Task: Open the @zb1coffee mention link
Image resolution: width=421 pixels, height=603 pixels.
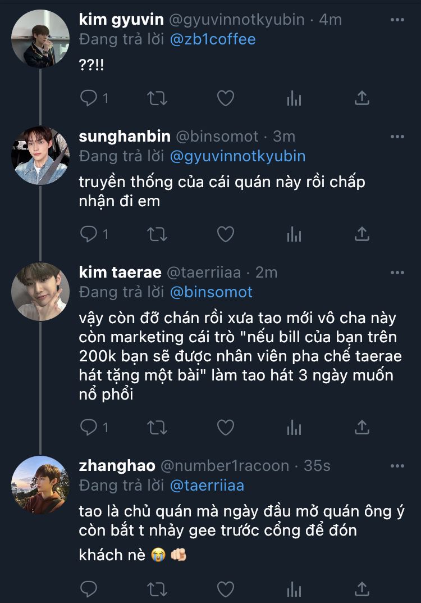Action: pos(214,39)
